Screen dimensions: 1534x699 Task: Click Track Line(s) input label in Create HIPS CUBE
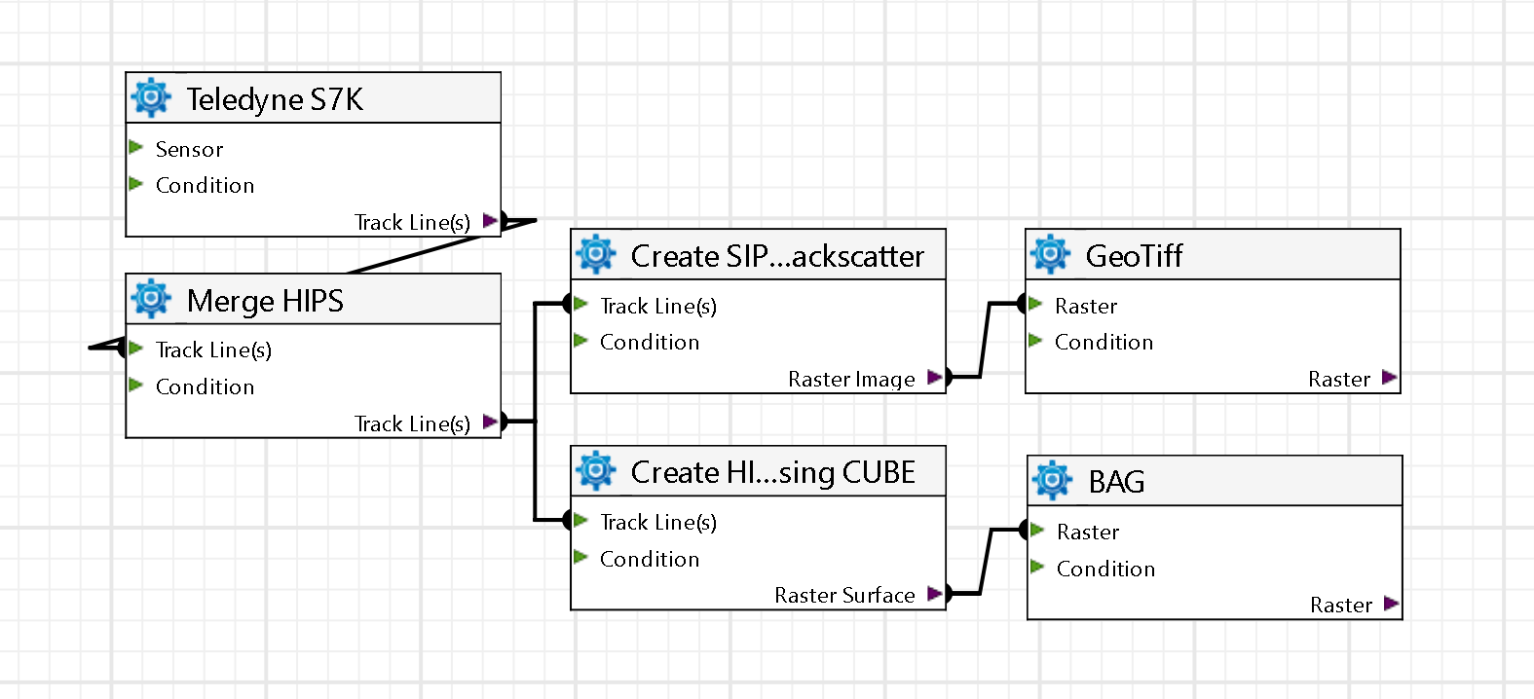(658, 523)
